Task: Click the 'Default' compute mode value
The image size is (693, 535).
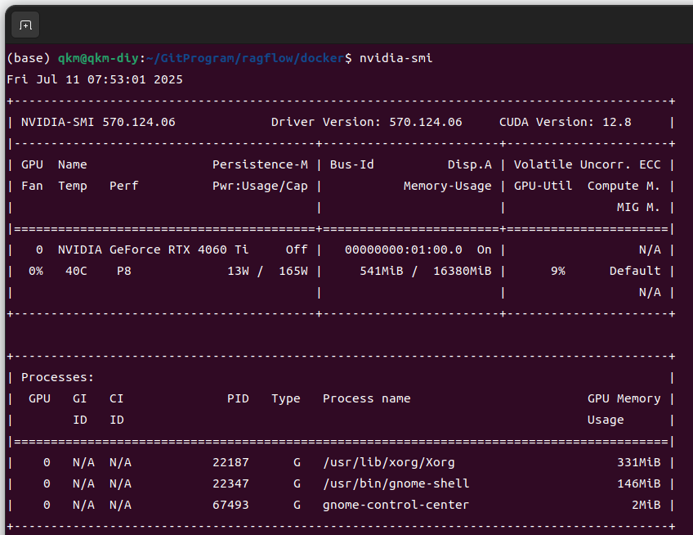Action: [635, 272]
